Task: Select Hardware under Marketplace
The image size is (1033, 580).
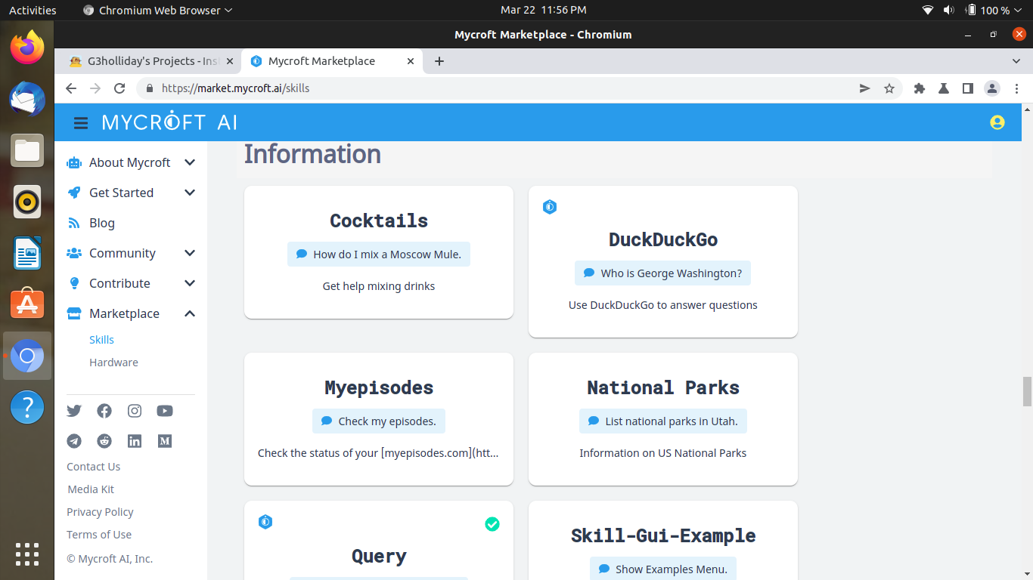Action: coord(113,362)
